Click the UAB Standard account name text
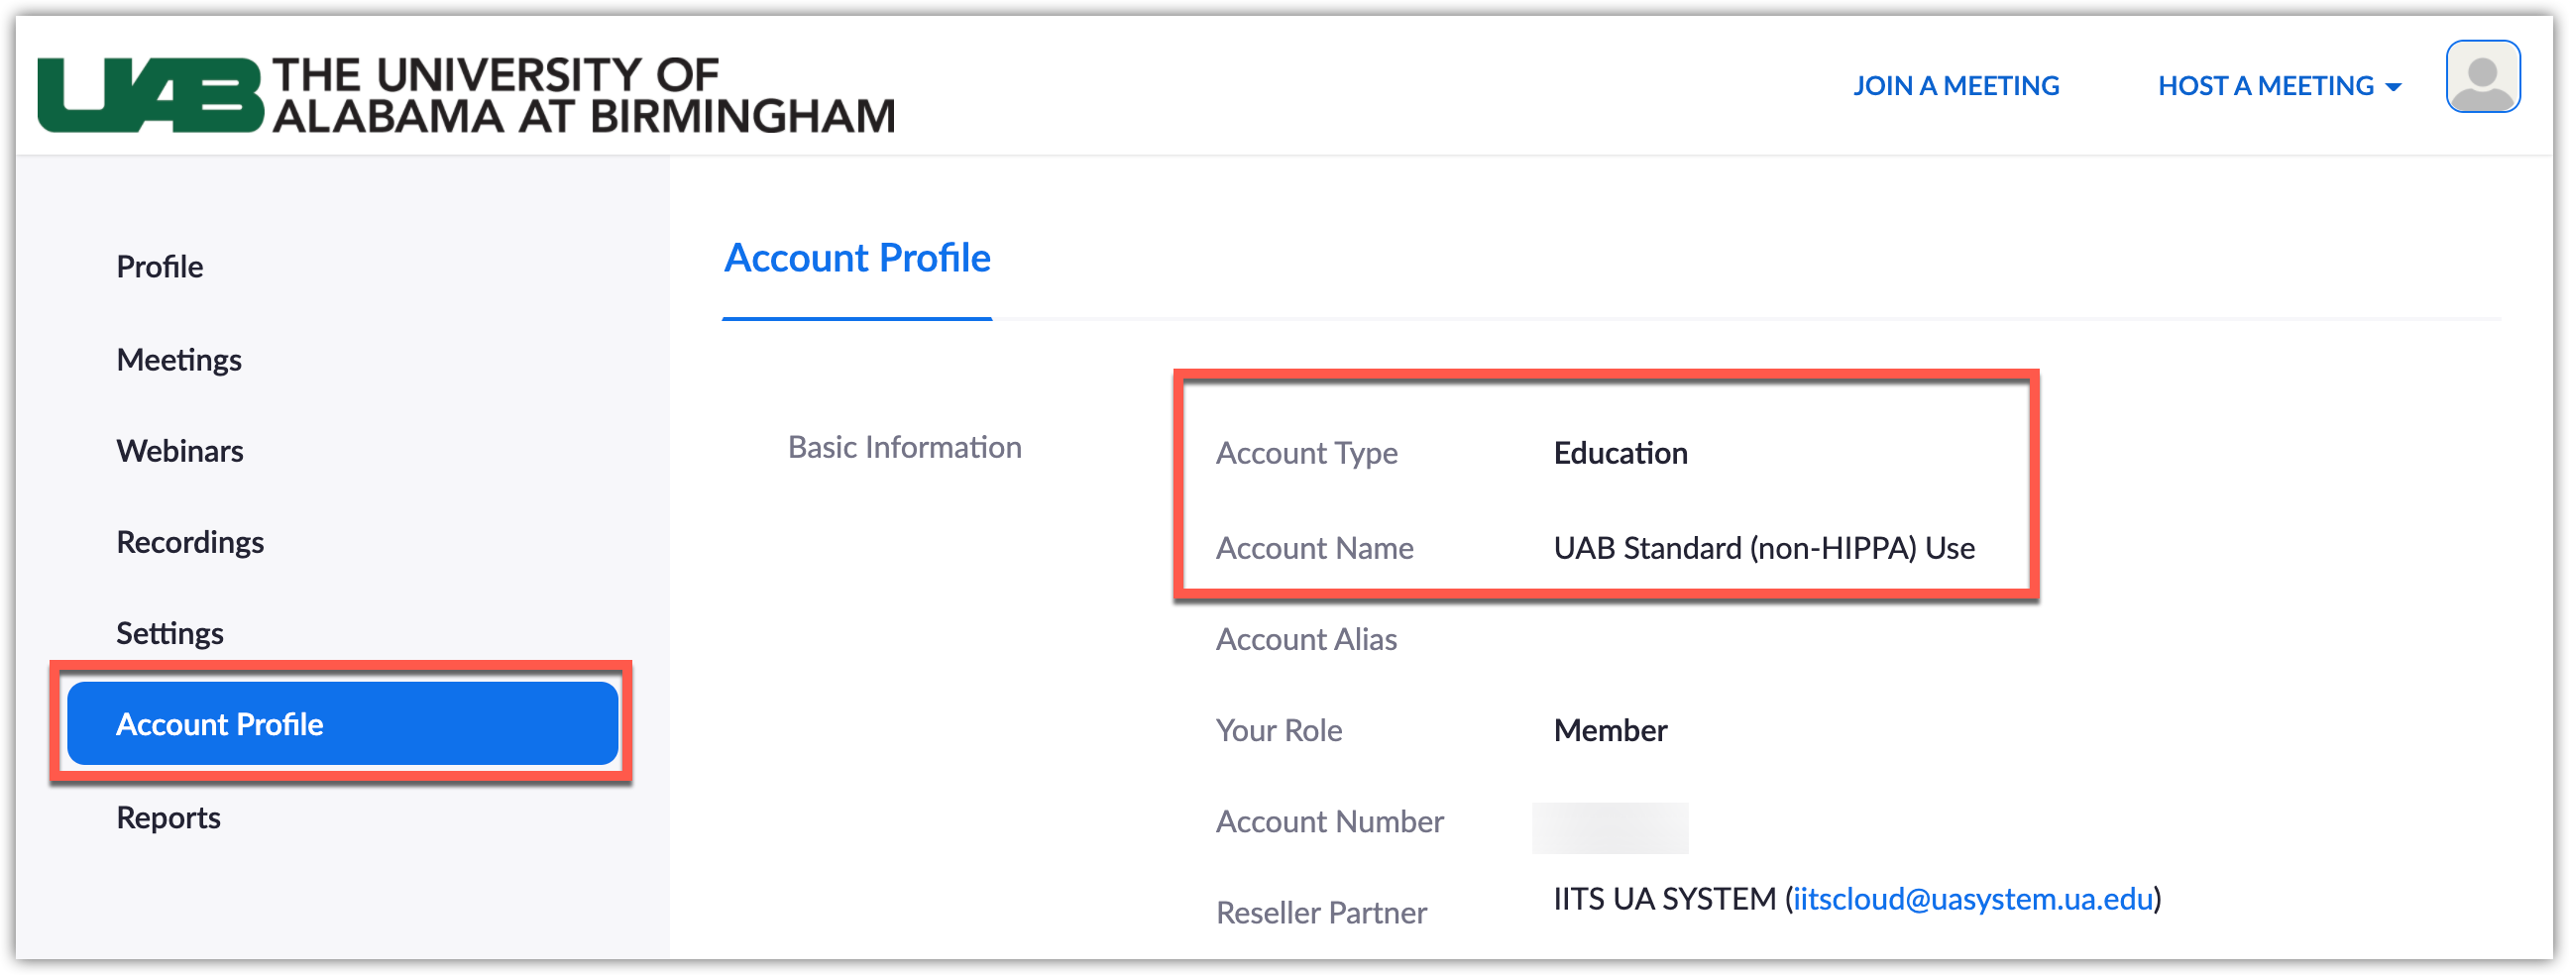Image resolution: width=2569 pixels, height=975 pixels. (1763, 548)
